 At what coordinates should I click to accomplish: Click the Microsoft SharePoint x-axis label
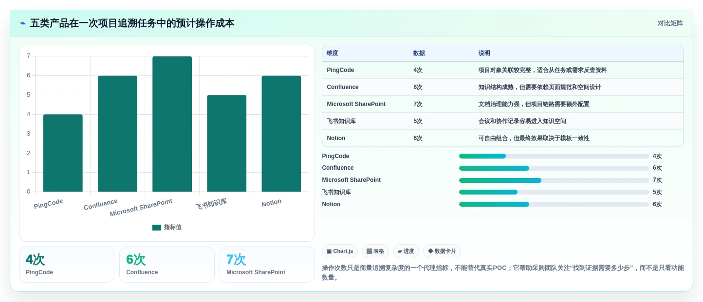pyautogui.click(x=141, y=208)
